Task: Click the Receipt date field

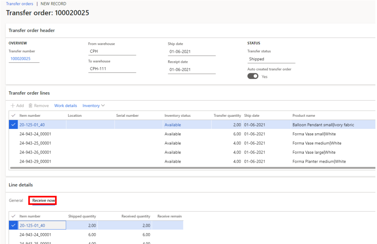Action: pyautogui.click(x=192, y=70)
